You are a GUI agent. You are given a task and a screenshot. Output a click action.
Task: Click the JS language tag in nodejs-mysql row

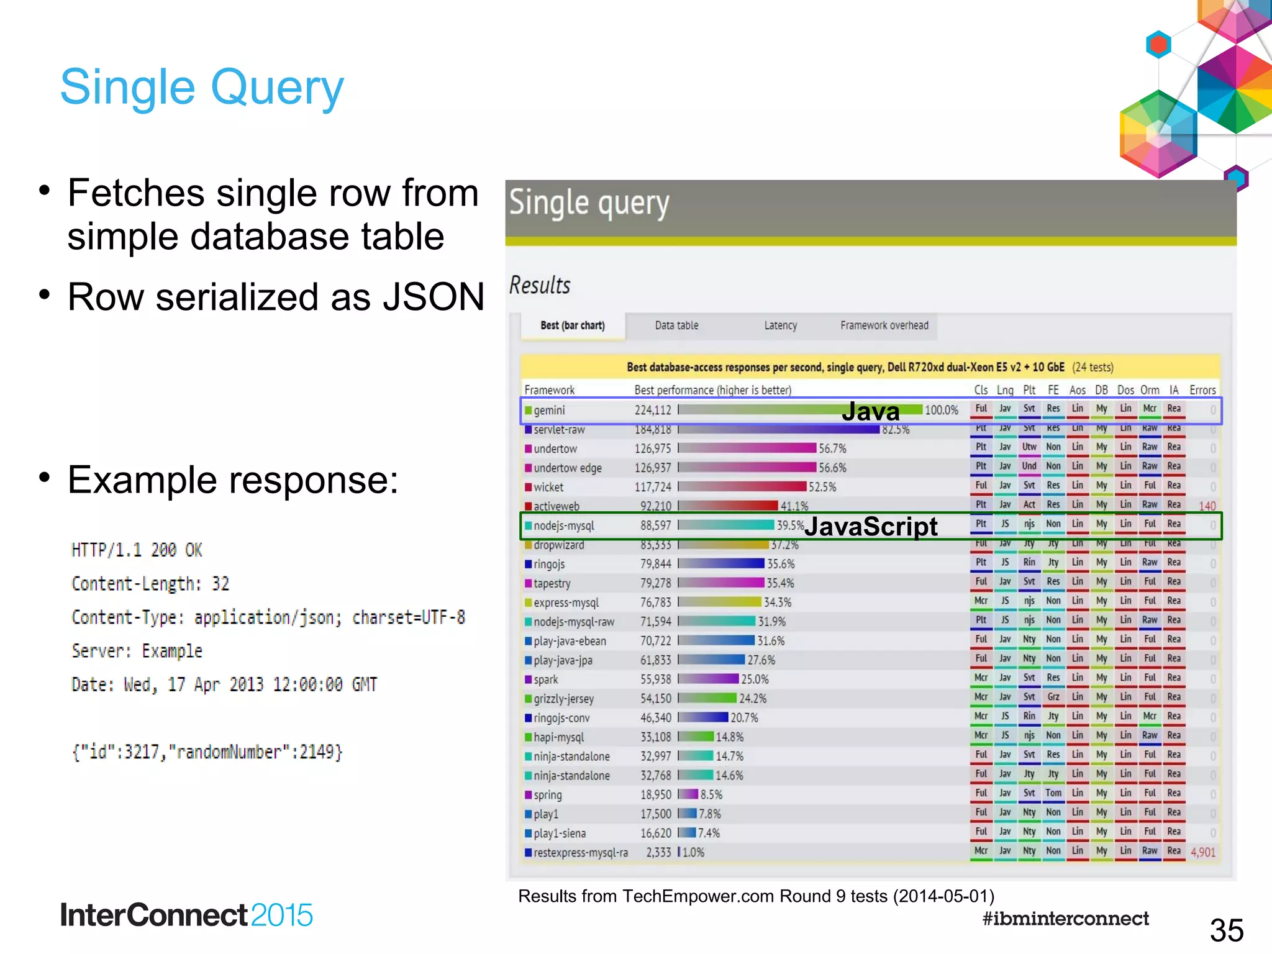pyautogui.click(x=1005, y=525)
